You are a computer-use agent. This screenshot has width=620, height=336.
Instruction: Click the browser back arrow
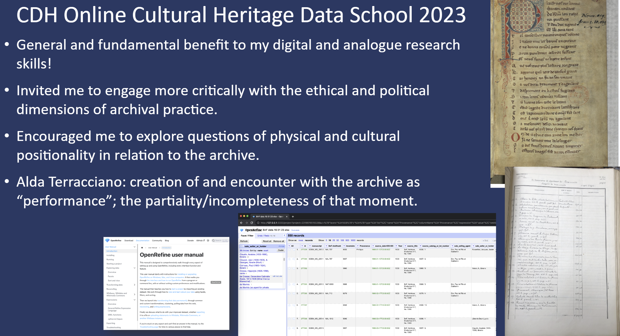coord(241,223)
